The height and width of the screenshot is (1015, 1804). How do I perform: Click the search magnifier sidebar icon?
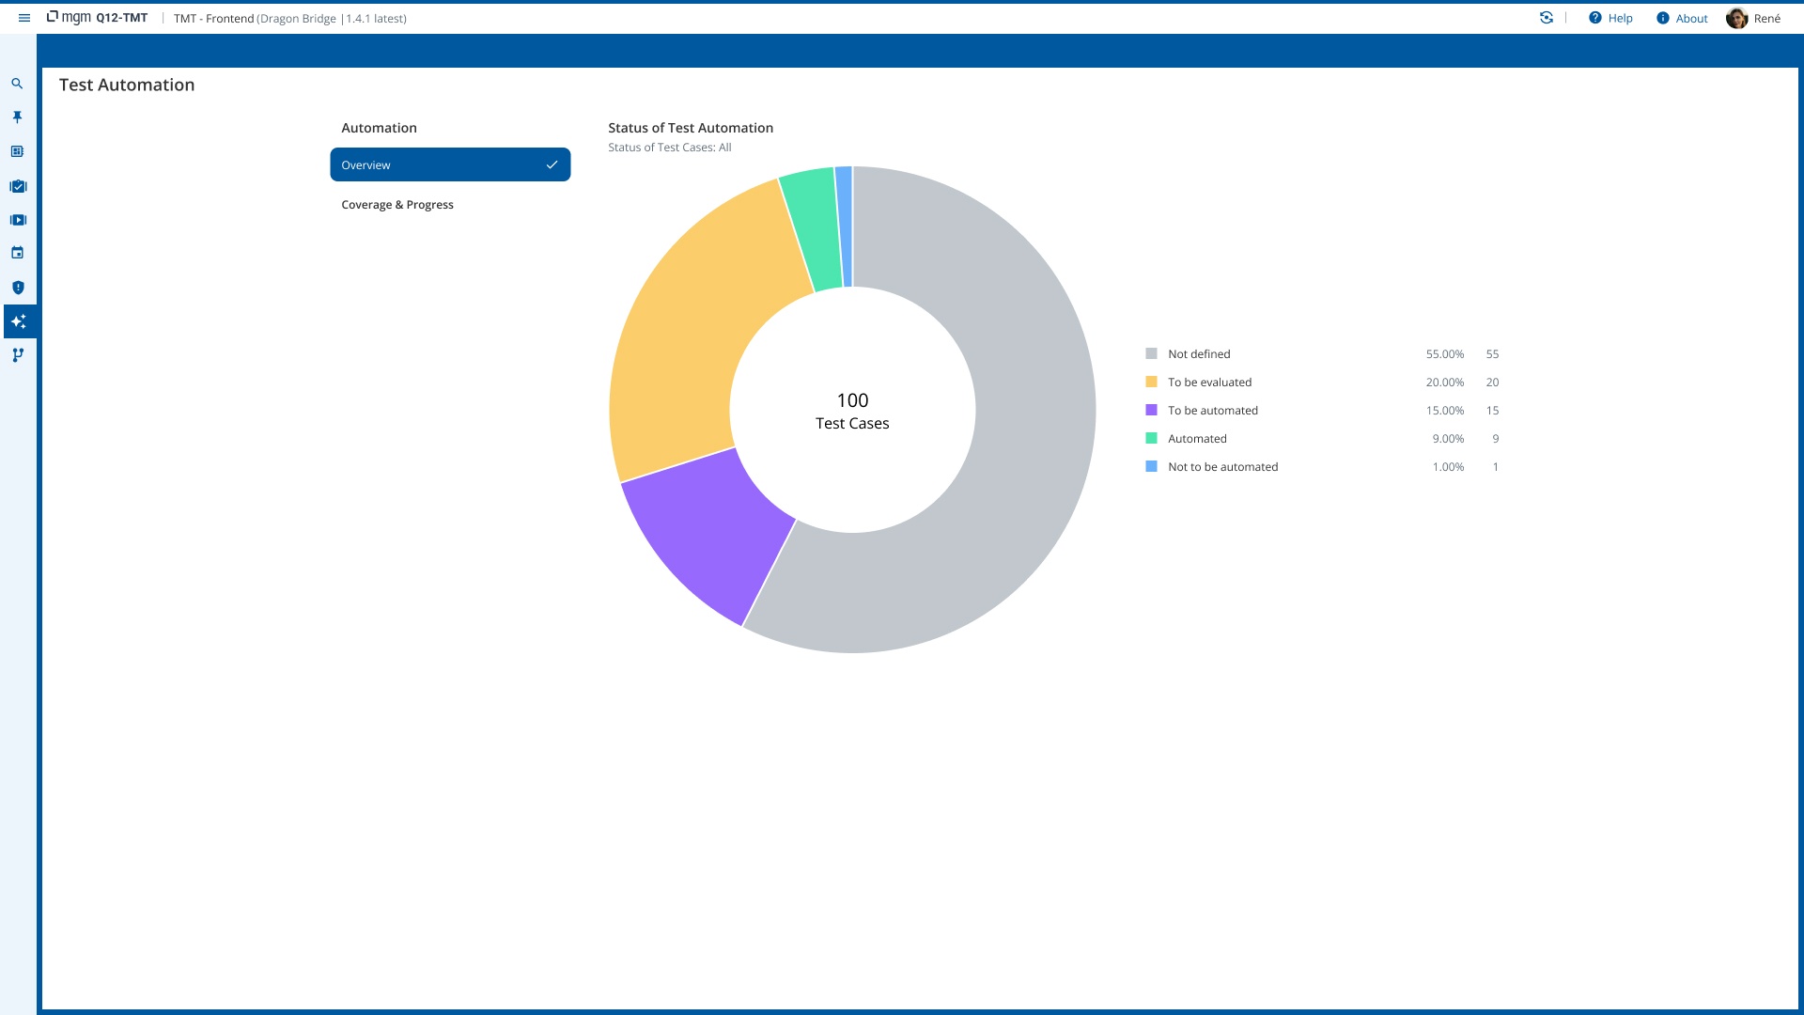click(17, 84)
